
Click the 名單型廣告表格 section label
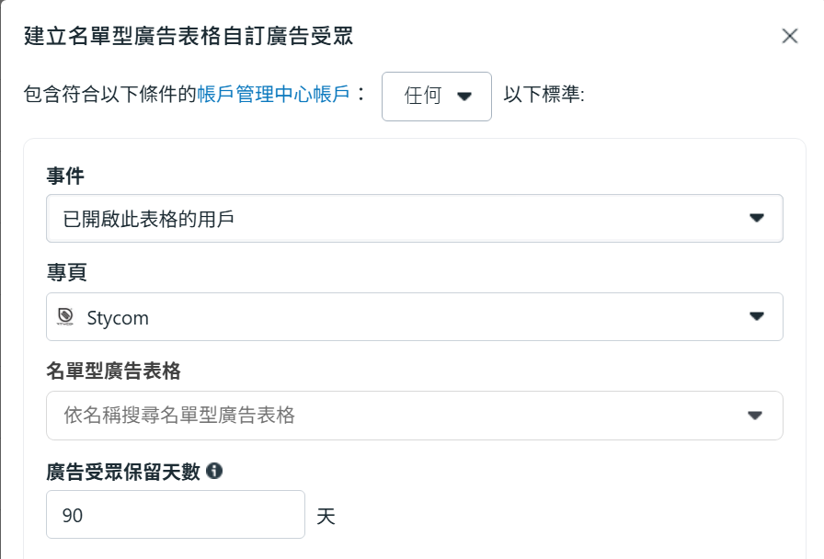click(113, 371)
